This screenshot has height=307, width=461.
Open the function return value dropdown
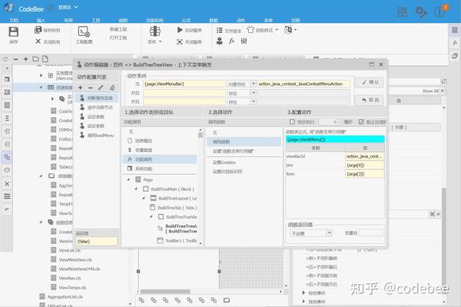(330, 233)
